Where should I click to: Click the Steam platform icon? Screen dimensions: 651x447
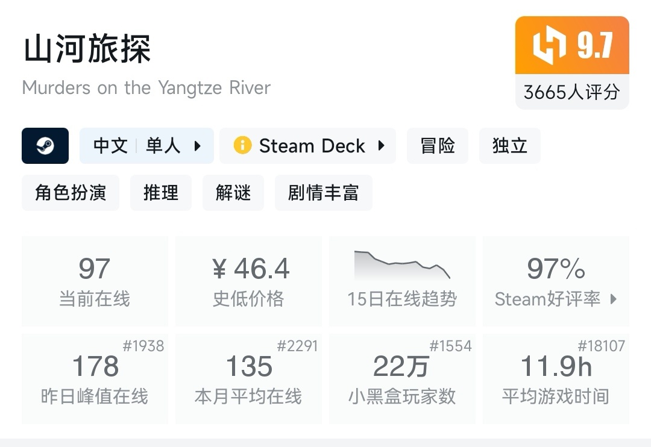point(45,146)
